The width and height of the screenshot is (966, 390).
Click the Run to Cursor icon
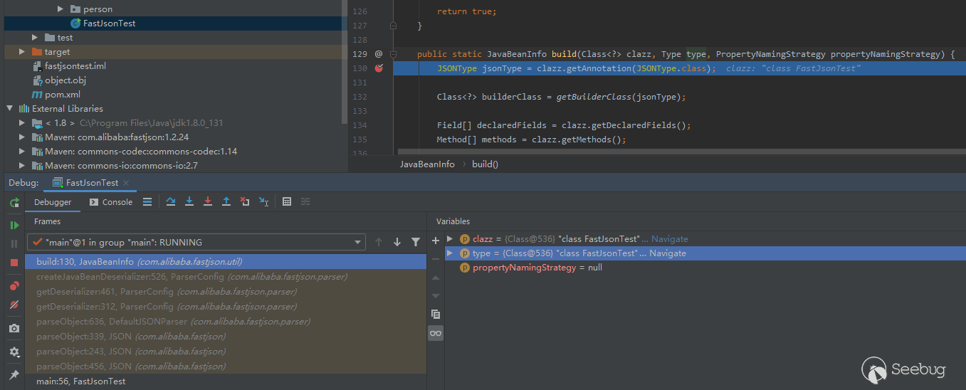point(263,202)
